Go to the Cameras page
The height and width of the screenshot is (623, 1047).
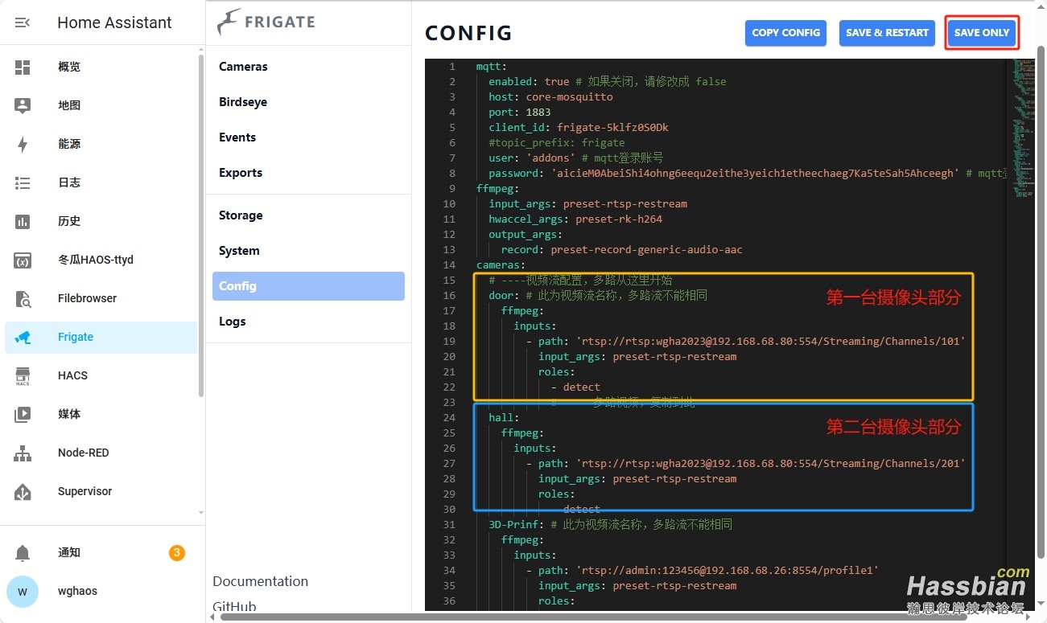pos(243,67)
